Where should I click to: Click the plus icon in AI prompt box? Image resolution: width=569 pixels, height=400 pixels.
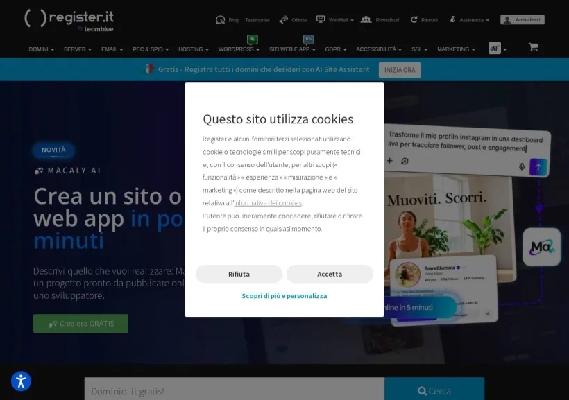390,160
